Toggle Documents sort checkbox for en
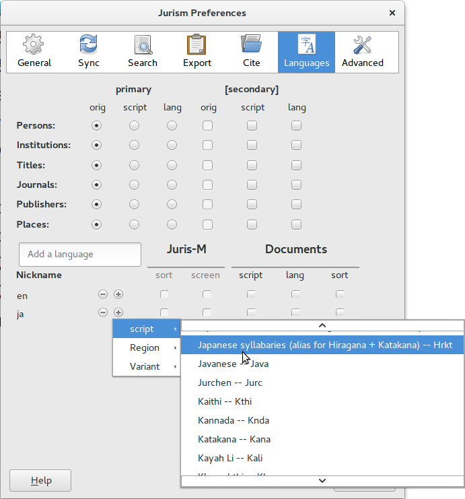Screen dimensions: 465x499 (x=340, y=294)
